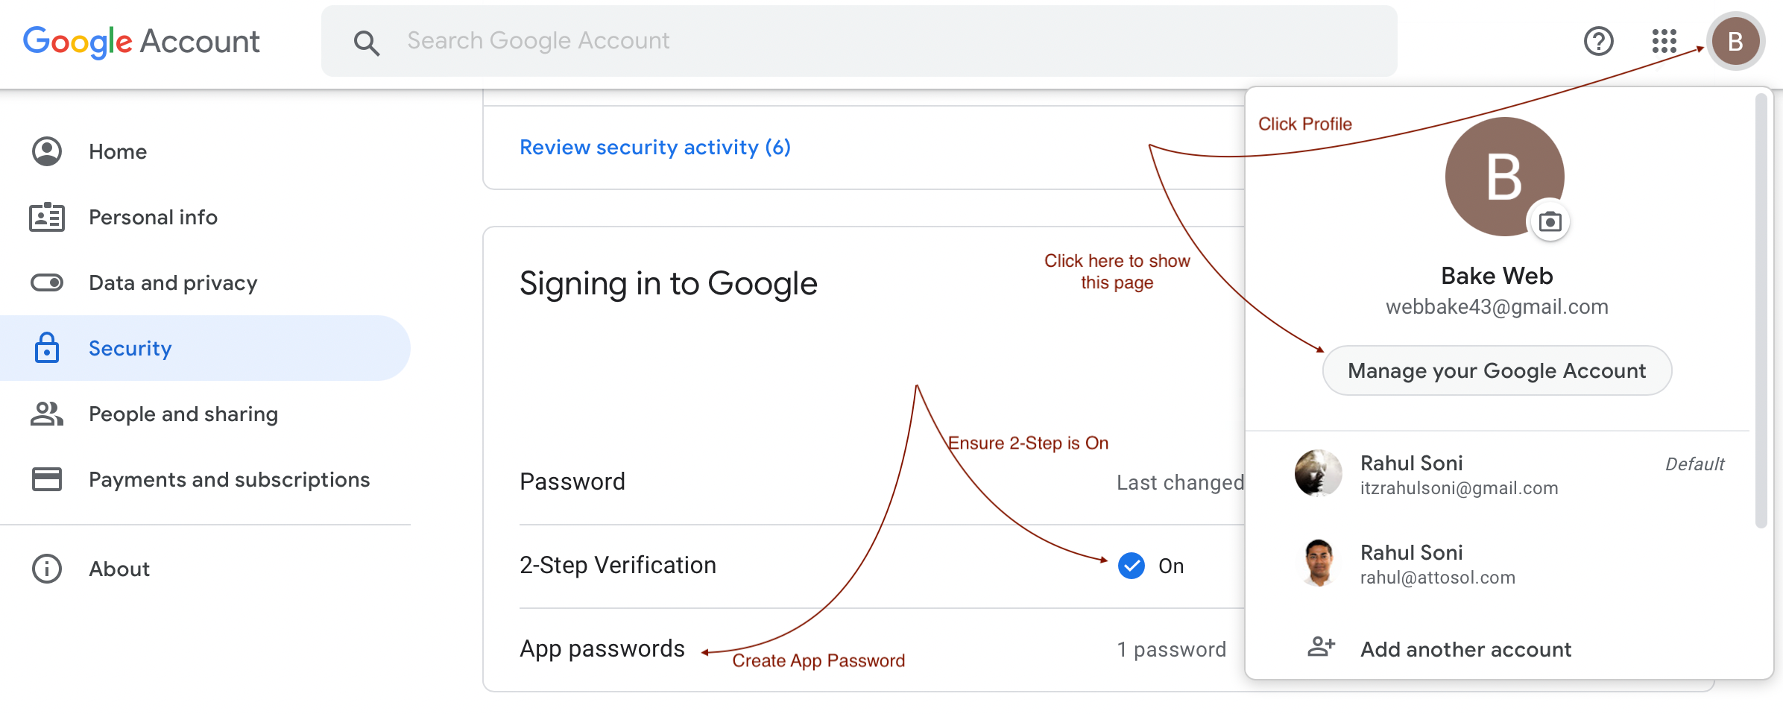Click the About info icon

47,569
